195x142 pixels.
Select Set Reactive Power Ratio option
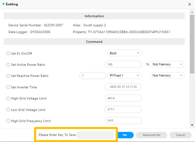[8, 76]
